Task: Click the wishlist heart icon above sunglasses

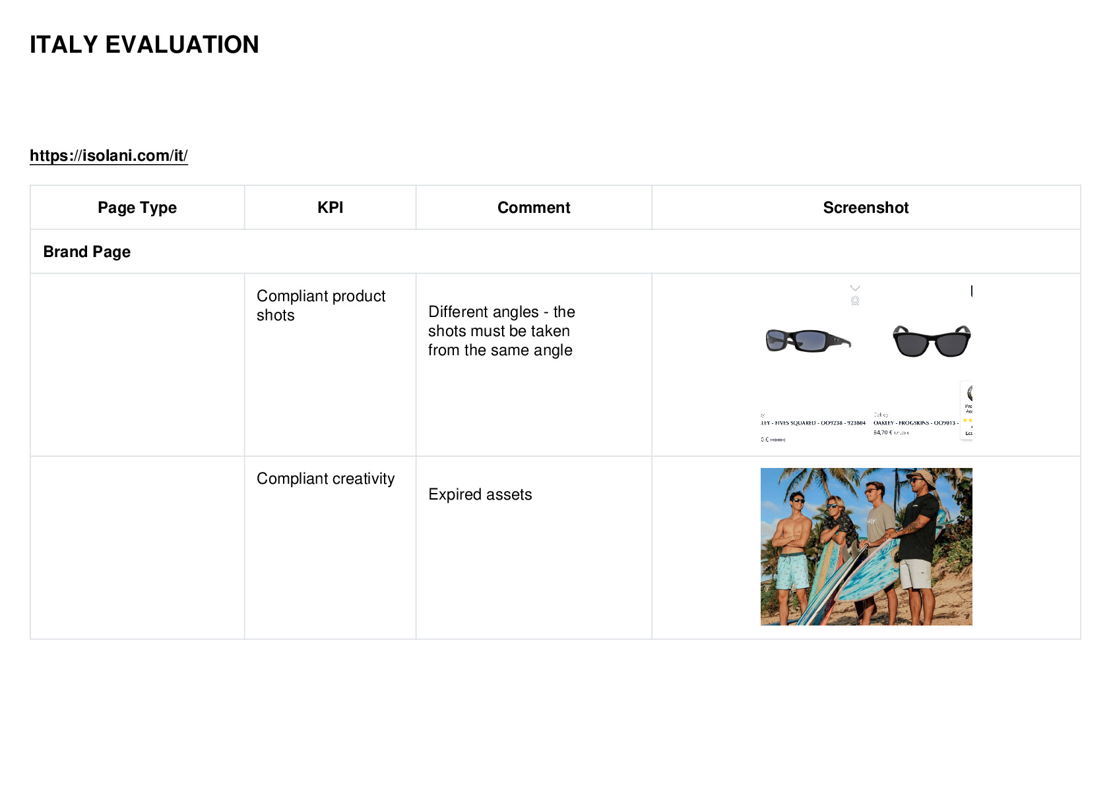Action: tap(855, 288)
